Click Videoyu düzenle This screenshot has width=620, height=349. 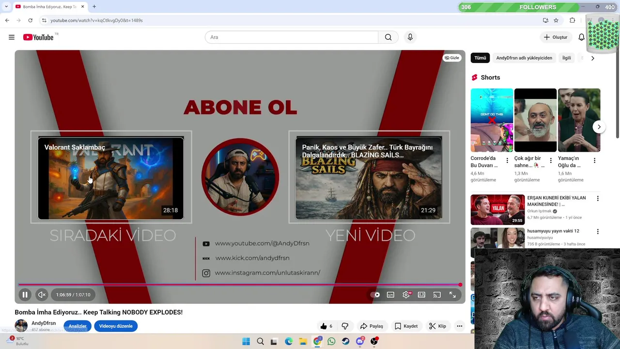click(x=116, y=326)
